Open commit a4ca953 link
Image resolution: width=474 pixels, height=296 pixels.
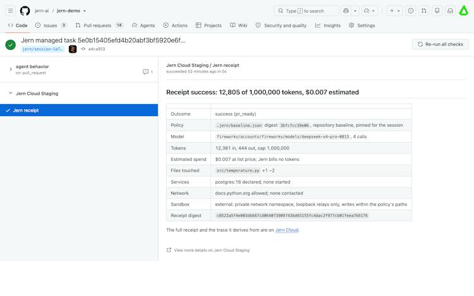click(97, 49)
